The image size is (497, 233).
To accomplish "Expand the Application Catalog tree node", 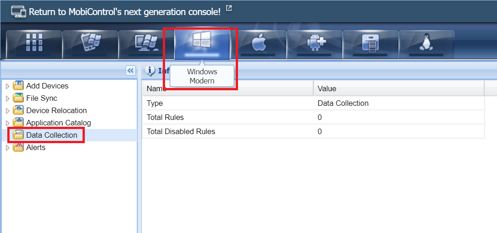I will click(x=7, y=123).
